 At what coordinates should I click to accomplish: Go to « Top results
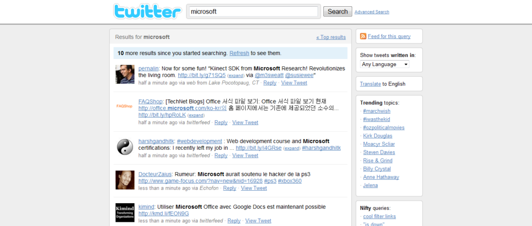point(331,37)
